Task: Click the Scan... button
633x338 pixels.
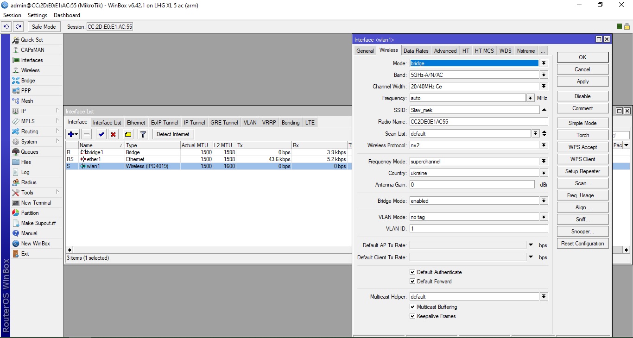Action: [x=582, y=183]
